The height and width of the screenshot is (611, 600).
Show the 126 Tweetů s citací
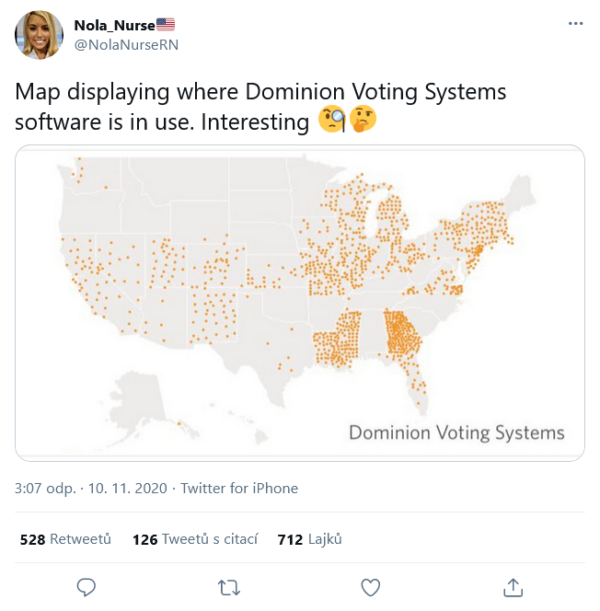pos(195,539)
